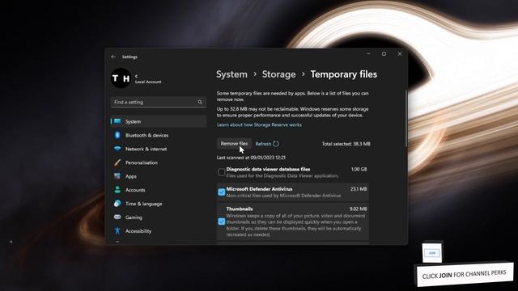Screen dimensions: 518x291
Task: Click the Gaming controller icon
Action: (117, 217)
